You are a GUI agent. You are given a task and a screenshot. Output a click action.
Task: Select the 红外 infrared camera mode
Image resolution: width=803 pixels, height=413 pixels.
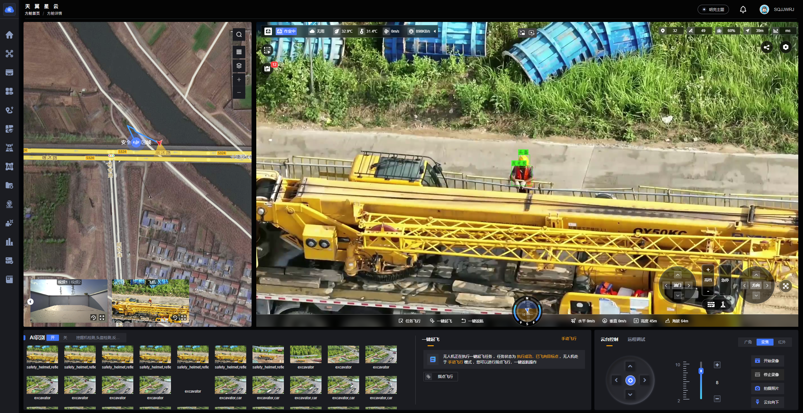pyautogui.click(x=782, y=342)
